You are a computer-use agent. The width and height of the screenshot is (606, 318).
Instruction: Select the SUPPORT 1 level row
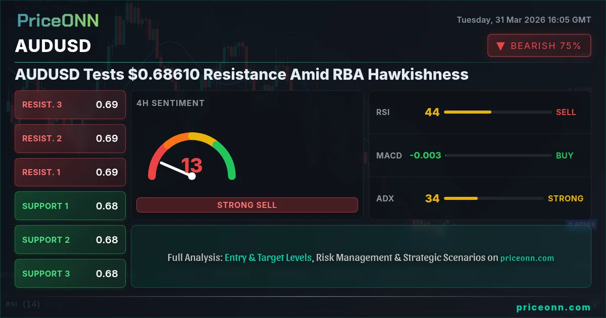coord(70,206)
